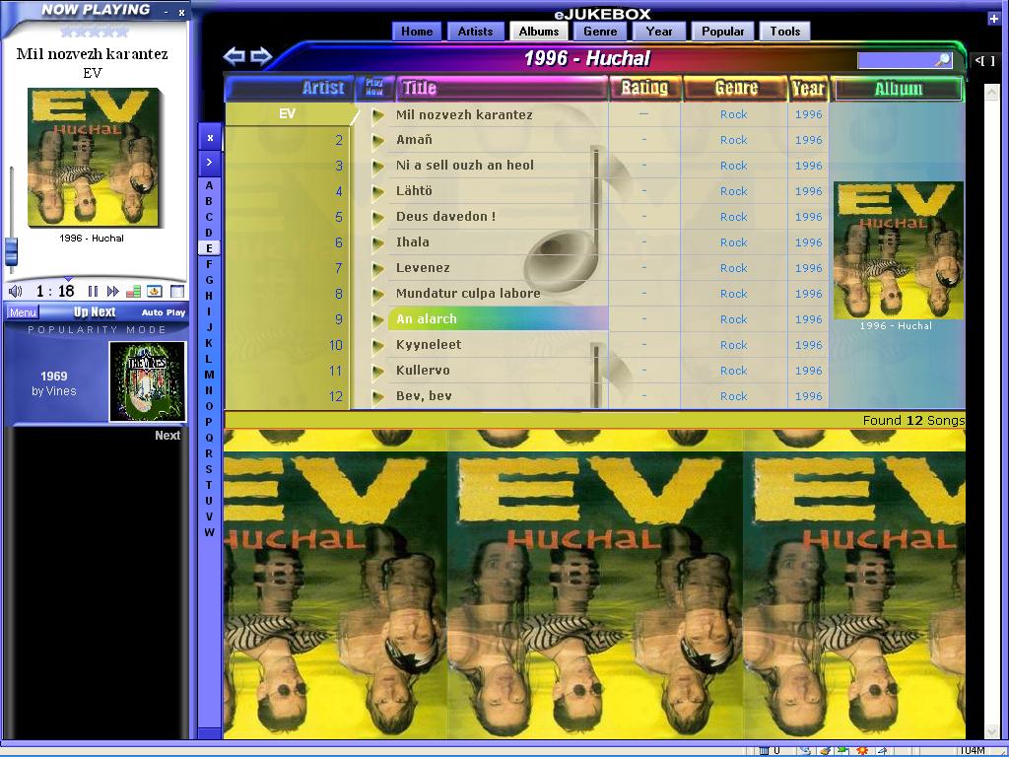
Task: Open the Popular tab
Action: click(x=722, y=31)
